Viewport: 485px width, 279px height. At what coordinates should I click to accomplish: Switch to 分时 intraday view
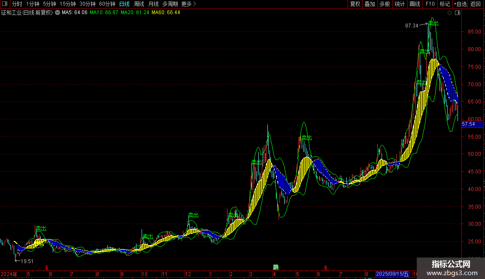(x=17, y=4)
